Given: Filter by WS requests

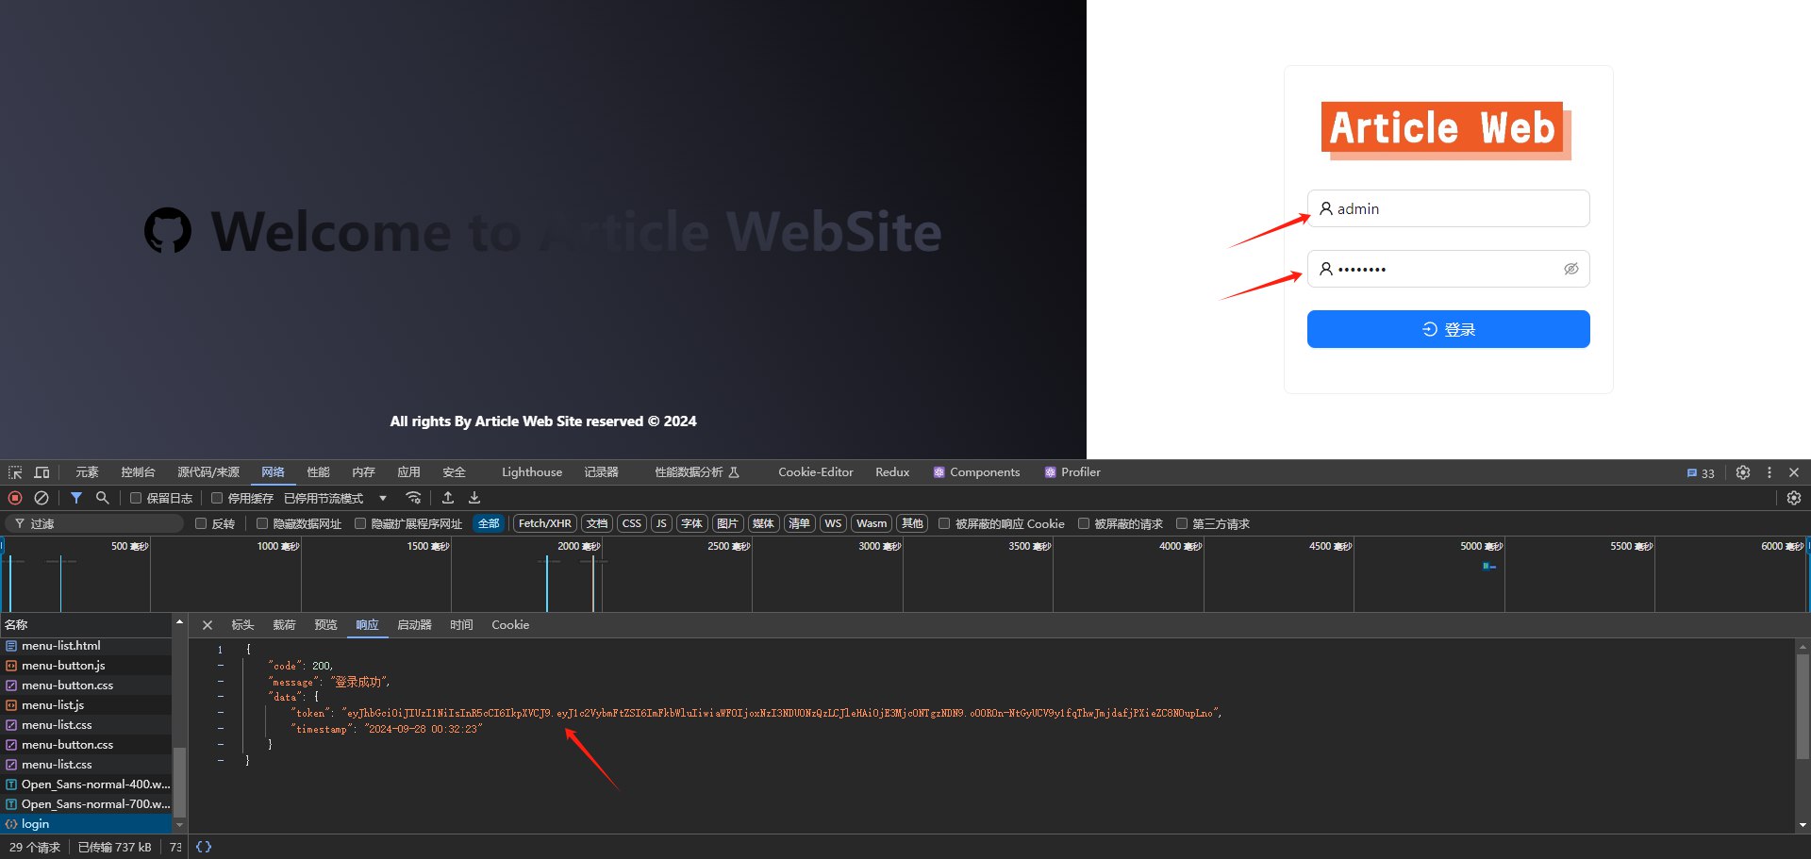Looking at the screenshot, I should 833,523.
